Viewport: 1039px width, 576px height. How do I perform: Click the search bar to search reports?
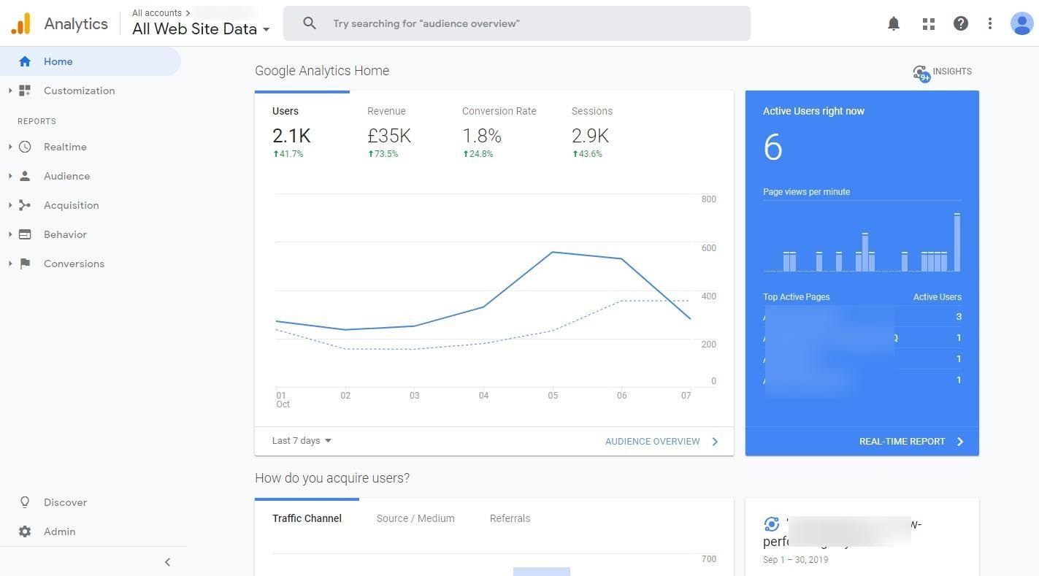pyautogui.click(x=511, y=23)
